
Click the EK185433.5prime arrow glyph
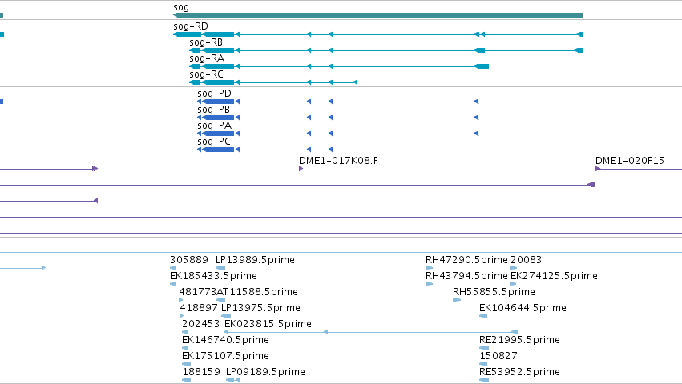pos(173,284)
